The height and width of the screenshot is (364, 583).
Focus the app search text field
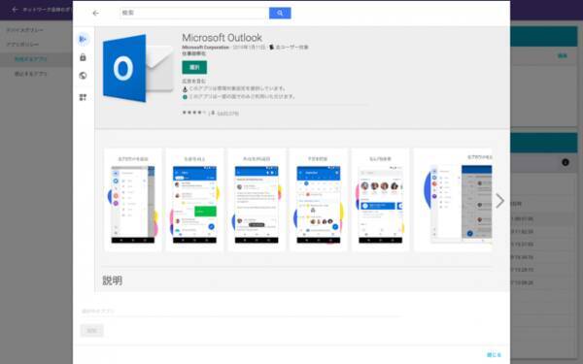pyautogui.click(x=194, y=13)
